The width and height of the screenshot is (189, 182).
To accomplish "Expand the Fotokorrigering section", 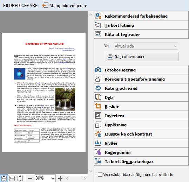I will 141,70.
